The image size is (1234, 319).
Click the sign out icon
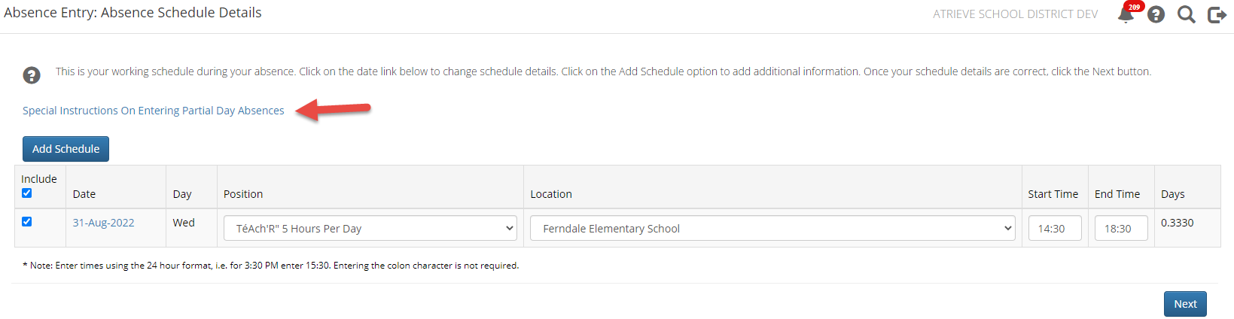pyautogui.click(x=1217, y=14)
